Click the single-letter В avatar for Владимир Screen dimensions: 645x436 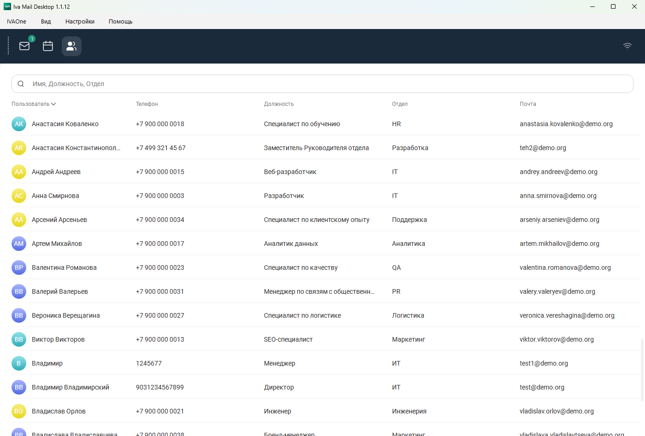click(19, 363)
